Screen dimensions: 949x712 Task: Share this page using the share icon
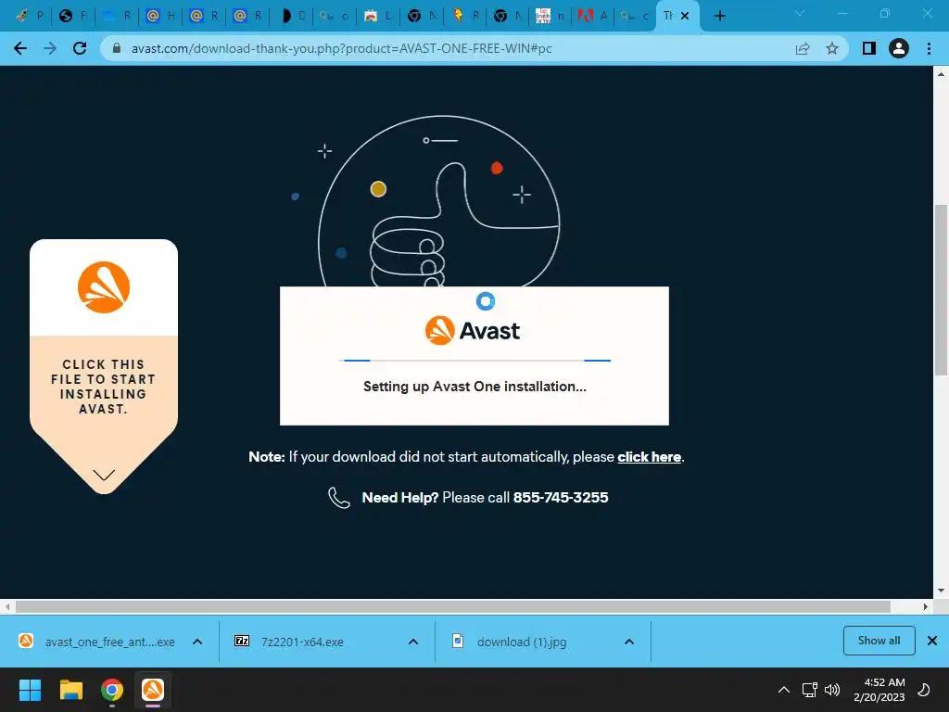point(803,48)
